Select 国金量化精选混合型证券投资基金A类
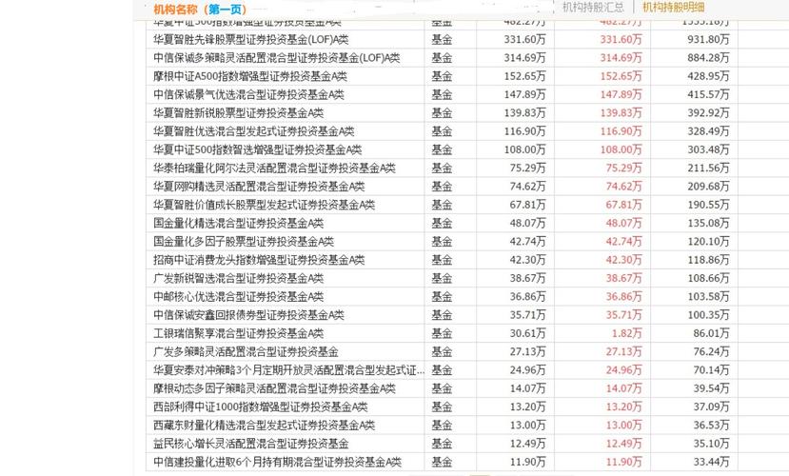The image size is (789, 476). tap(239, 223)
